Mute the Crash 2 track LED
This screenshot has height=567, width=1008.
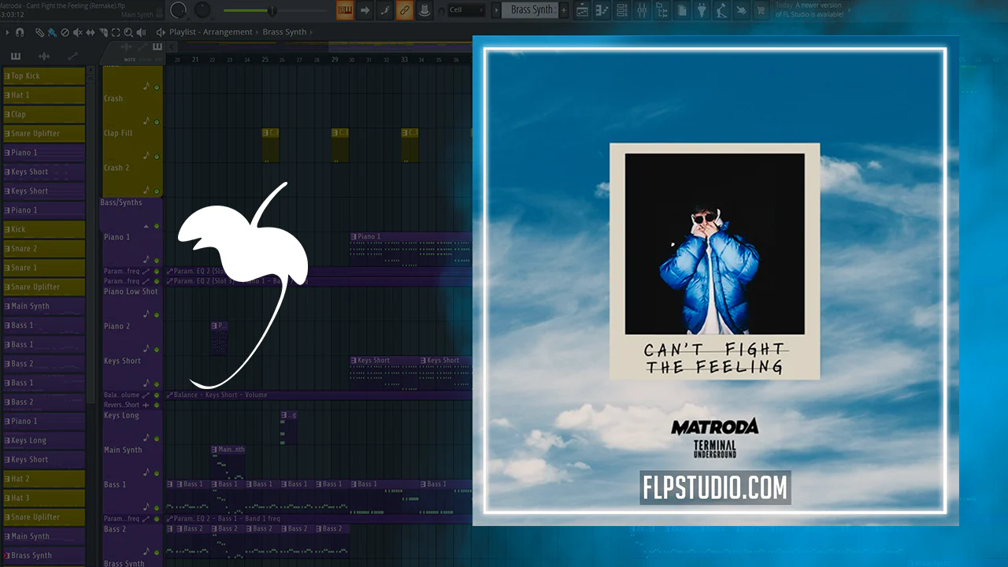tap(157, 191)
